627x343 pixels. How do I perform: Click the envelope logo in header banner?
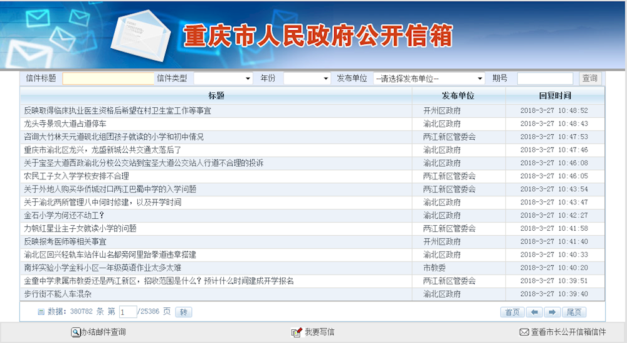(142, 34)
